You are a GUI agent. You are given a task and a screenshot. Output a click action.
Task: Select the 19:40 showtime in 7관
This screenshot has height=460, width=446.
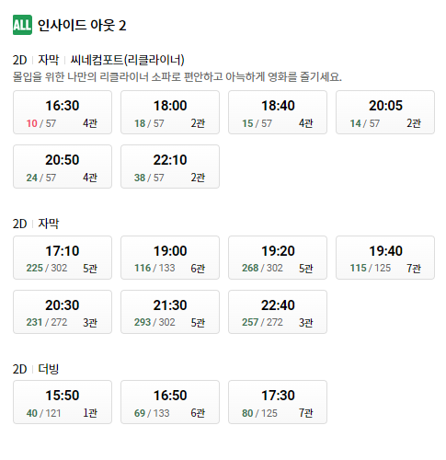click(385, 258)
